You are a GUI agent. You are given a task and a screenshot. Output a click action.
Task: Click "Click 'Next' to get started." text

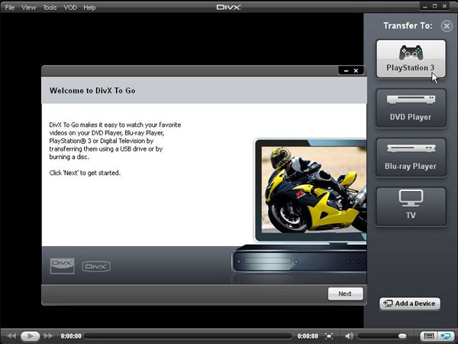[x=85, y=173]
